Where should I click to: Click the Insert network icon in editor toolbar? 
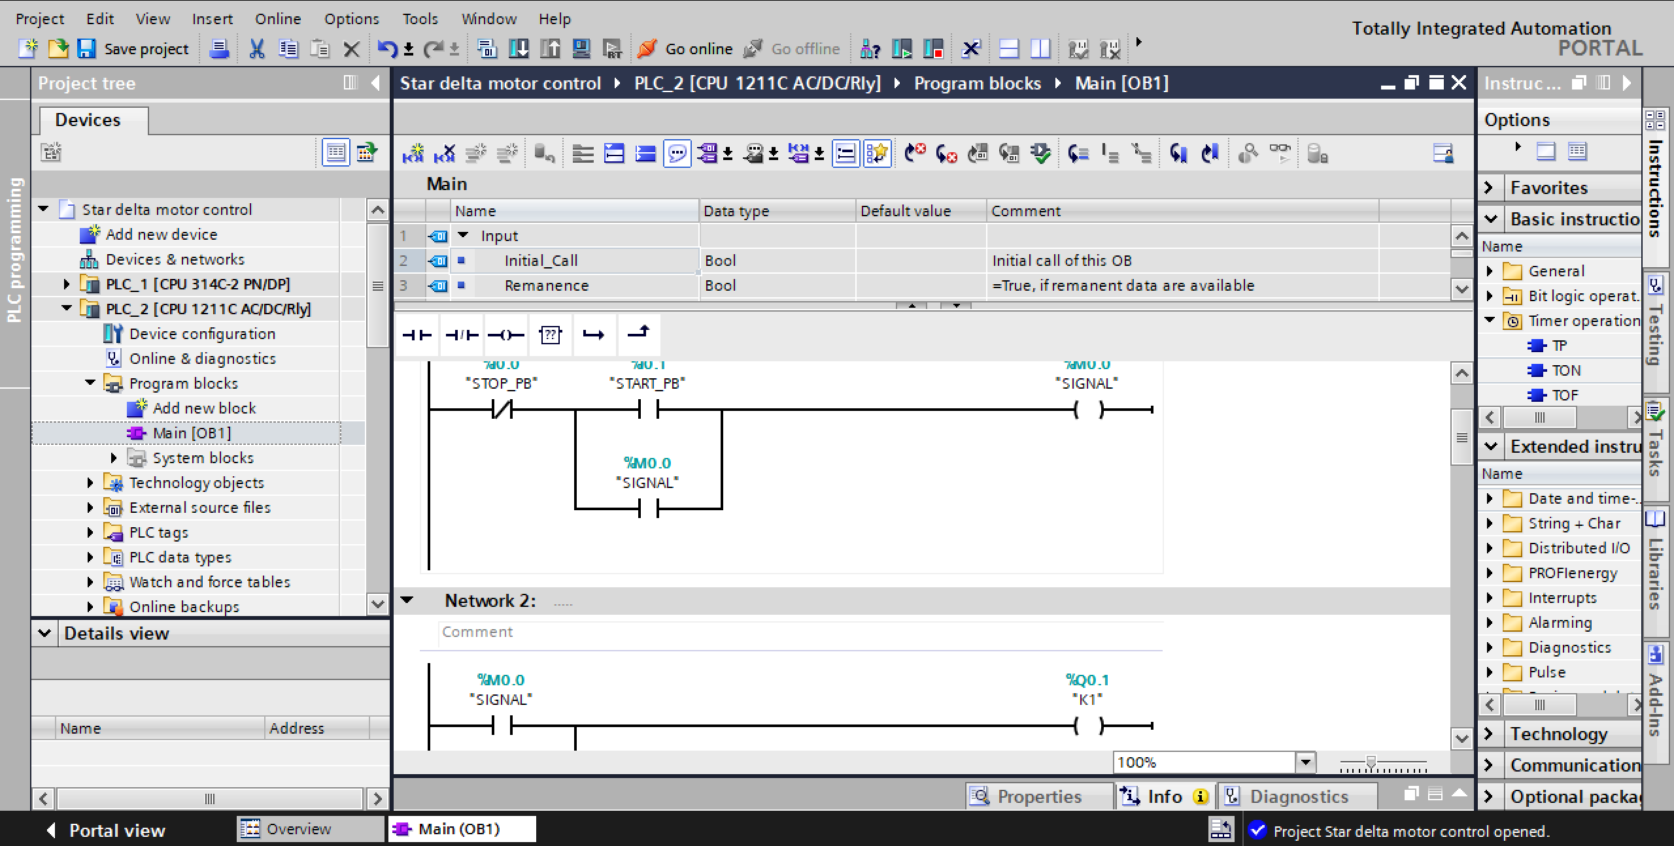point(413,154)
